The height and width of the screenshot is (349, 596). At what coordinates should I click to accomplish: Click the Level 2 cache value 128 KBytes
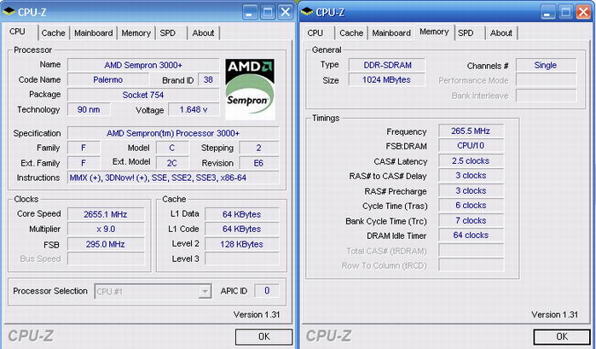coord(242,244)
